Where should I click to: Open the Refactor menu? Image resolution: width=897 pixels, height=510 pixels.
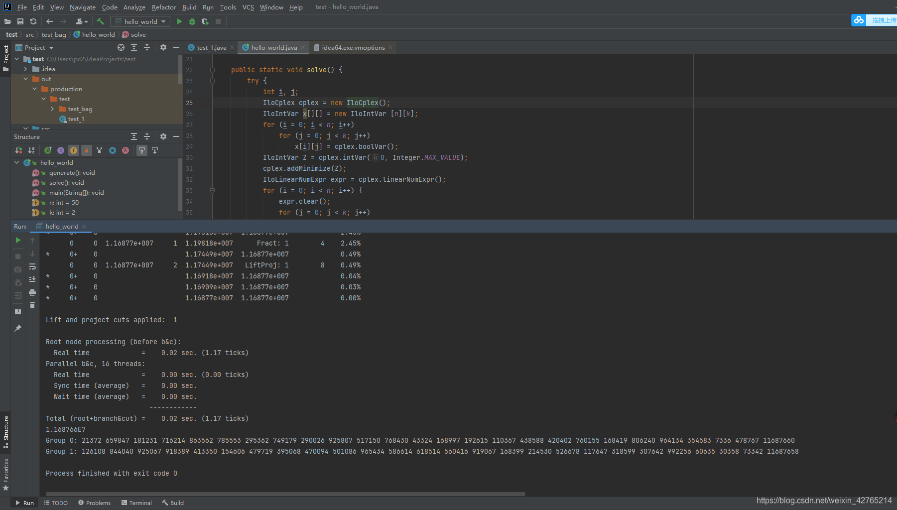(164, 7)
